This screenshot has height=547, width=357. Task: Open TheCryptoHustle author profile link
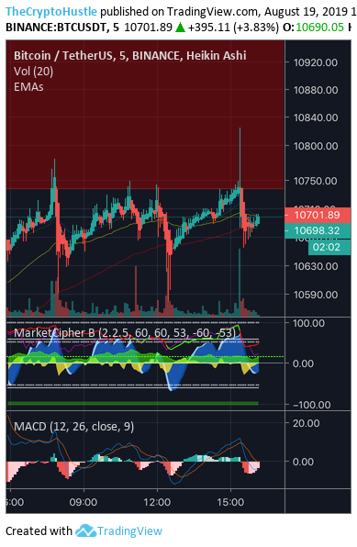[51, 12]
